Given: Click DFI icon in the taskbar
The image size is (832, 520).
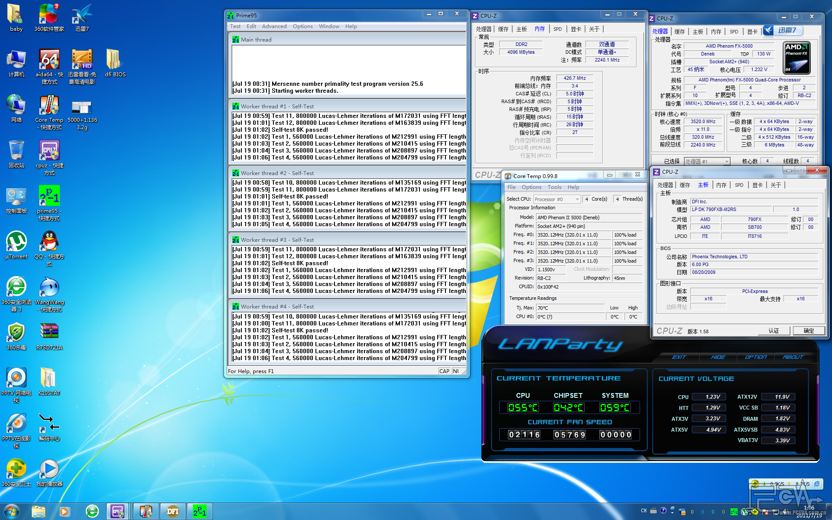Looking at the screenshot, I should [x=173, y=511].
